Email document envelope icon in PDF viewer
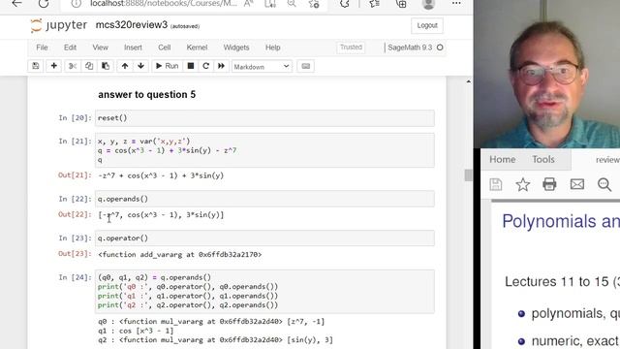The height and width of the screenshot is (349, 620). click(x=577, y=184)
